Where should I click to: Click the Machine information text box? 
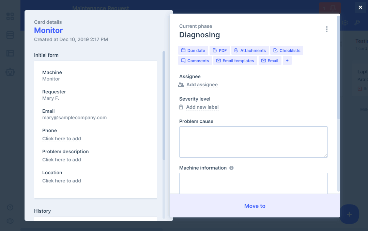point(253,183)
